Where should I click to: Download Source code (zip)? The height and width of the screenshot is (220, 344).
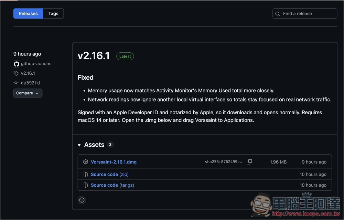(110, 174)
